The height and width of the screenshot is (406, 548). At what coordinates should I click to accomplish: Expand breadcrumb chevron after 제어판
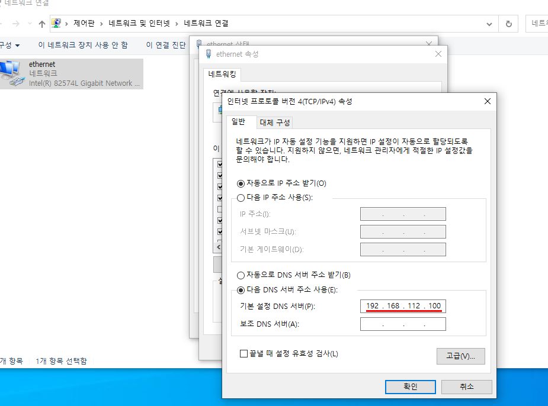point(102,24)
